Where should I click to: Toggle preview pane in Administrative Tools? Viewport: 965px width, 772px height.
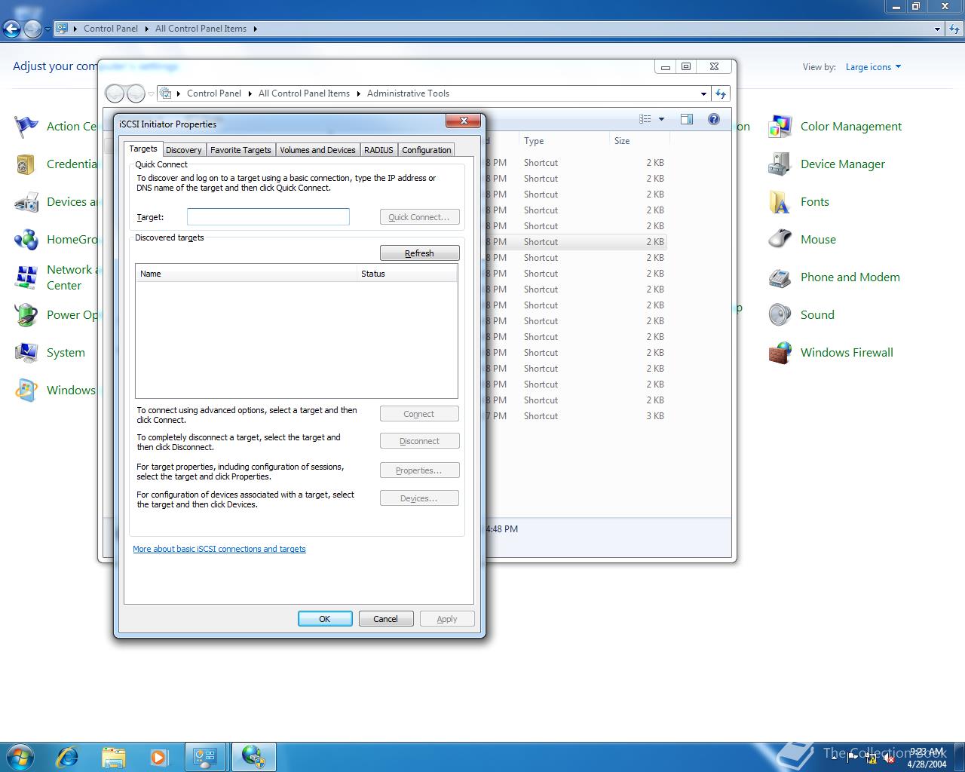(x=687, y=119)
